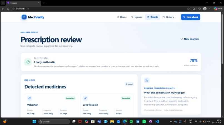Click the Recognized badge on Levofloxacin card
The width and height of the screenshot is (224, 125).
[x=126, y=98]
